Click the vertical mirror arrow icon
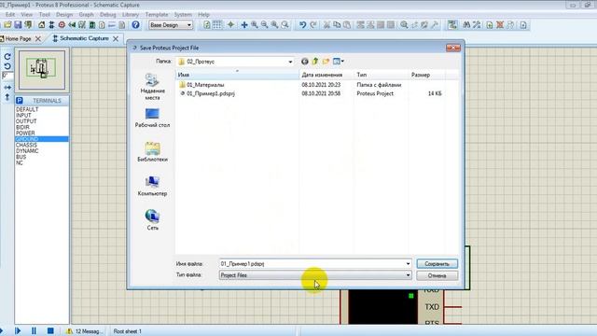The image size is (597, 336). 7,97
